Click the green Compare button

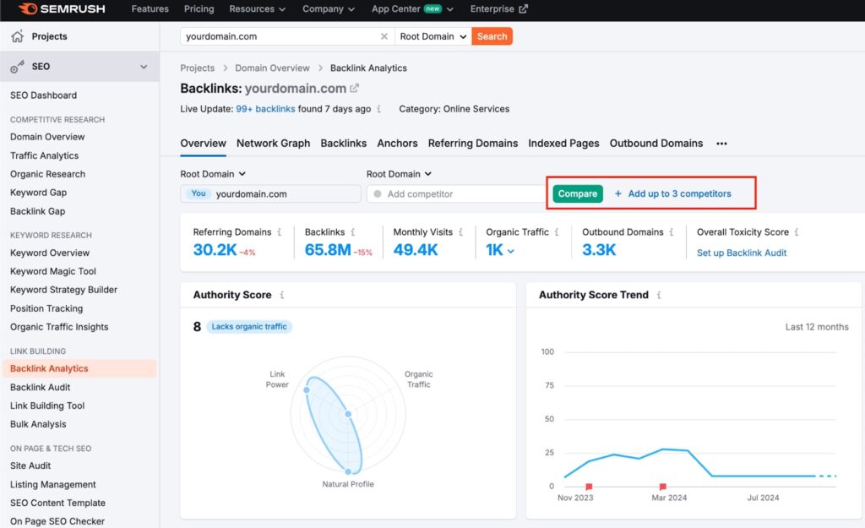click(x=578, y=193)
